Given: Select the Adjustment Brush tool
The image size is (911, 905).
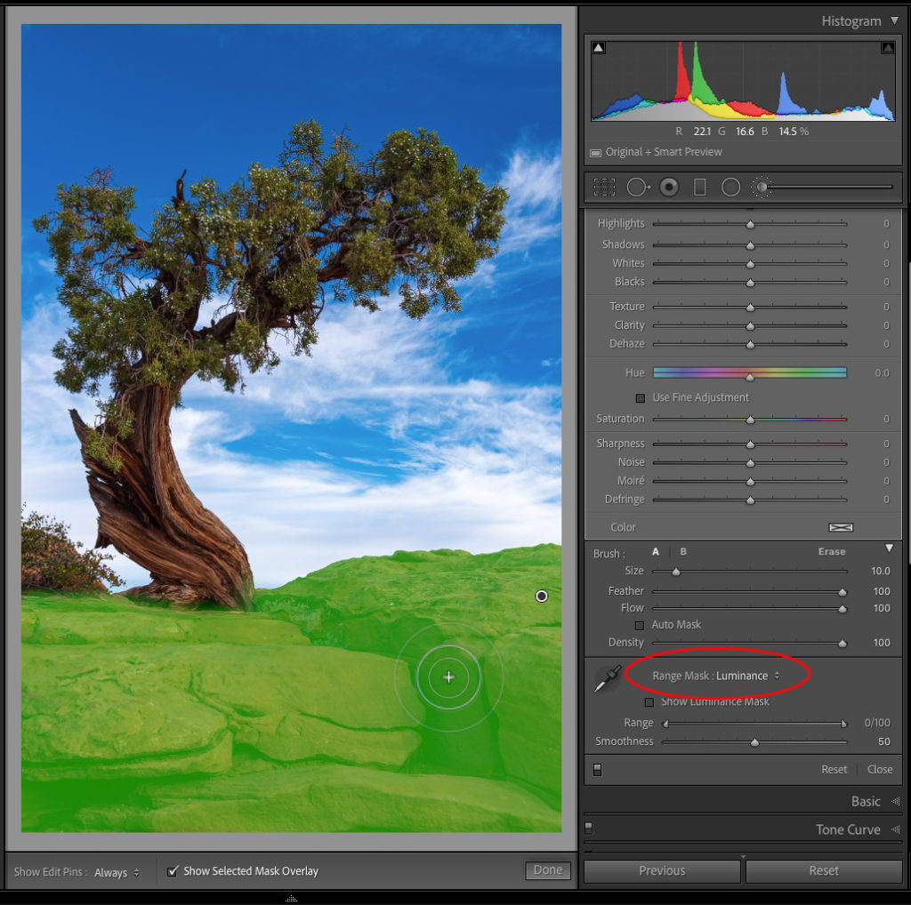Looking at the screenshot, I should (x=762, y=188).
